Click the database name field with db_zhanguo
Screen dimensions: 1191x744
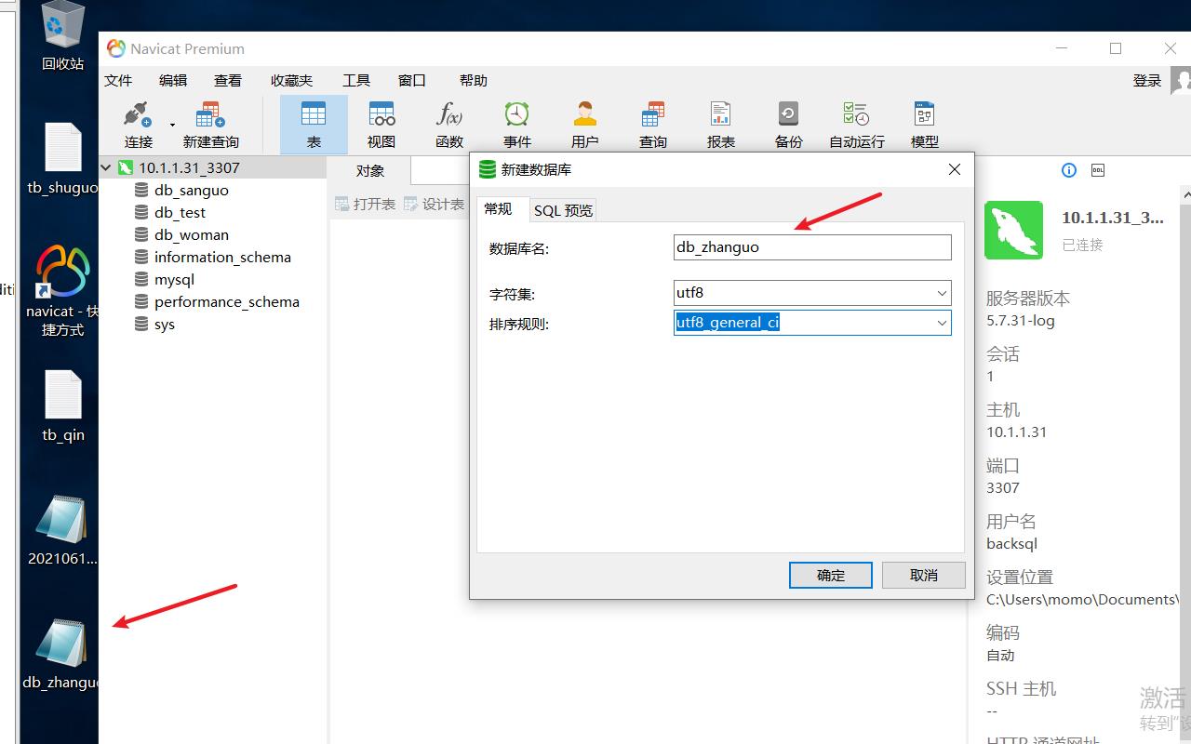pos(812,247)
